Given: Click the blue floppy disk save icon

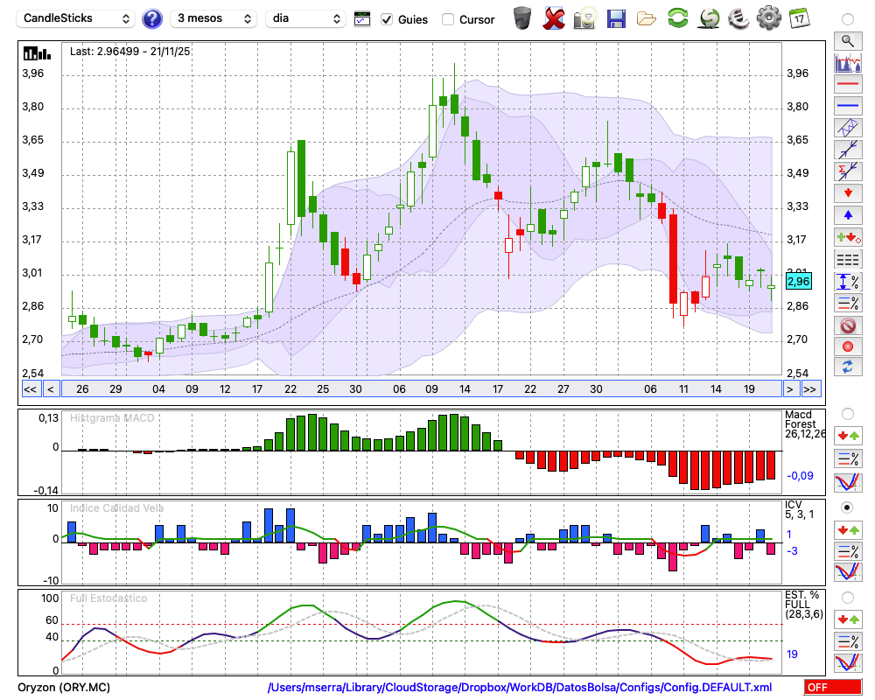Looking at the screenshot, I should click(x=616, y=17).
